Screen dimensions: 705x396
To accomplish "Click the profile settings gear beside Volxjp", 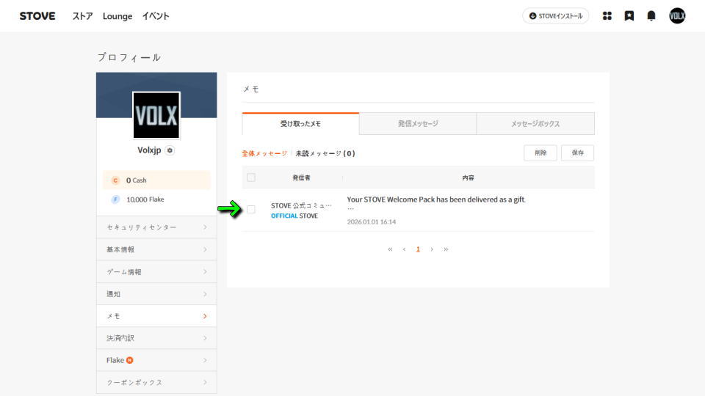I will [x=170, y=150].
